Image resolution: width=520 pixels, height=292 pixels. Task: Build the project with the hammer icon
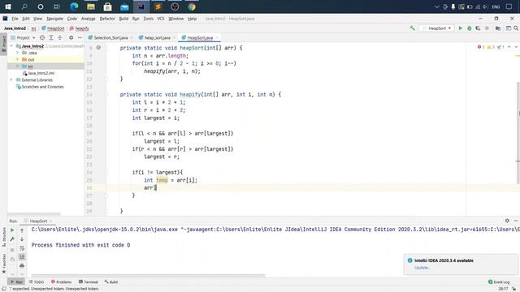pos(412,28)
